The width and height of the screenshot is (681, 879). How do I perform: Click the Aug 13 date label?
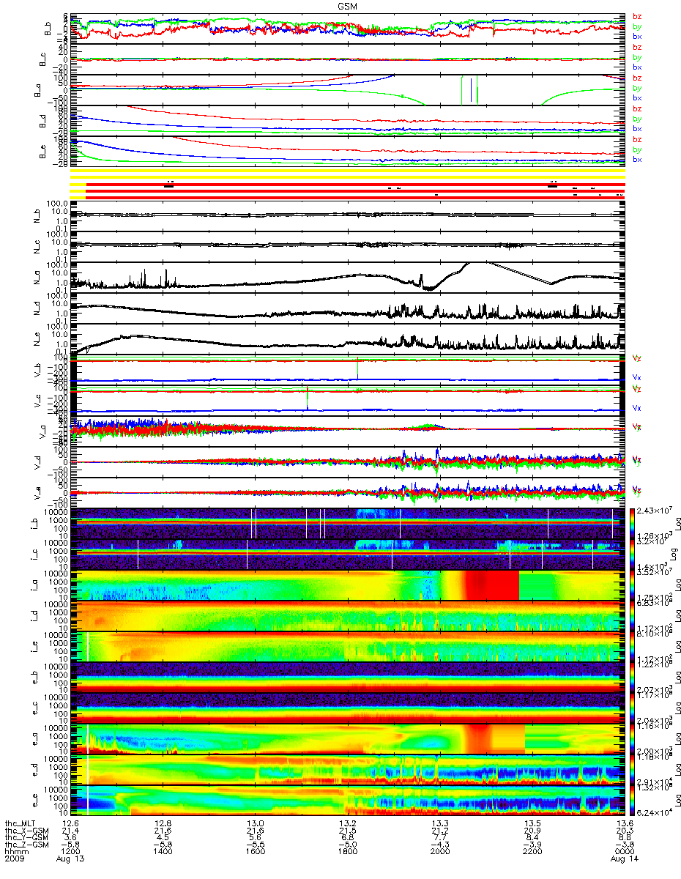[x=71, y=859]
